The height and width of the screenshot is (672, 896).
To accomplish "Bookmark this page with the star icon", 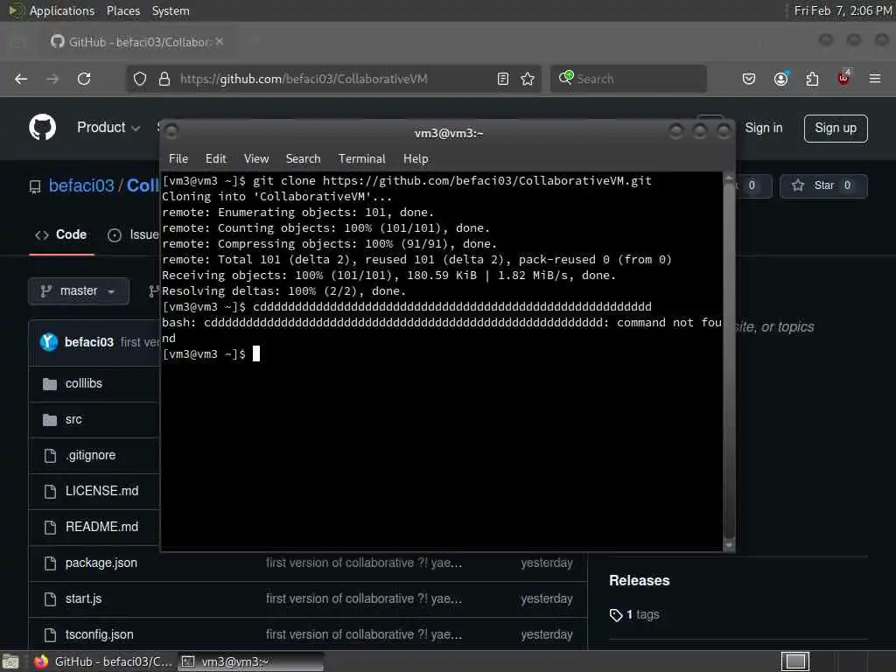I will tap(528, 79).
